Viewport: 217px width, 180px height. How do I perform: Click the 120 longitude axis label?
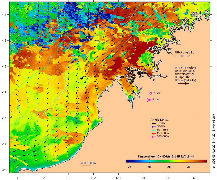click(44, 178)
